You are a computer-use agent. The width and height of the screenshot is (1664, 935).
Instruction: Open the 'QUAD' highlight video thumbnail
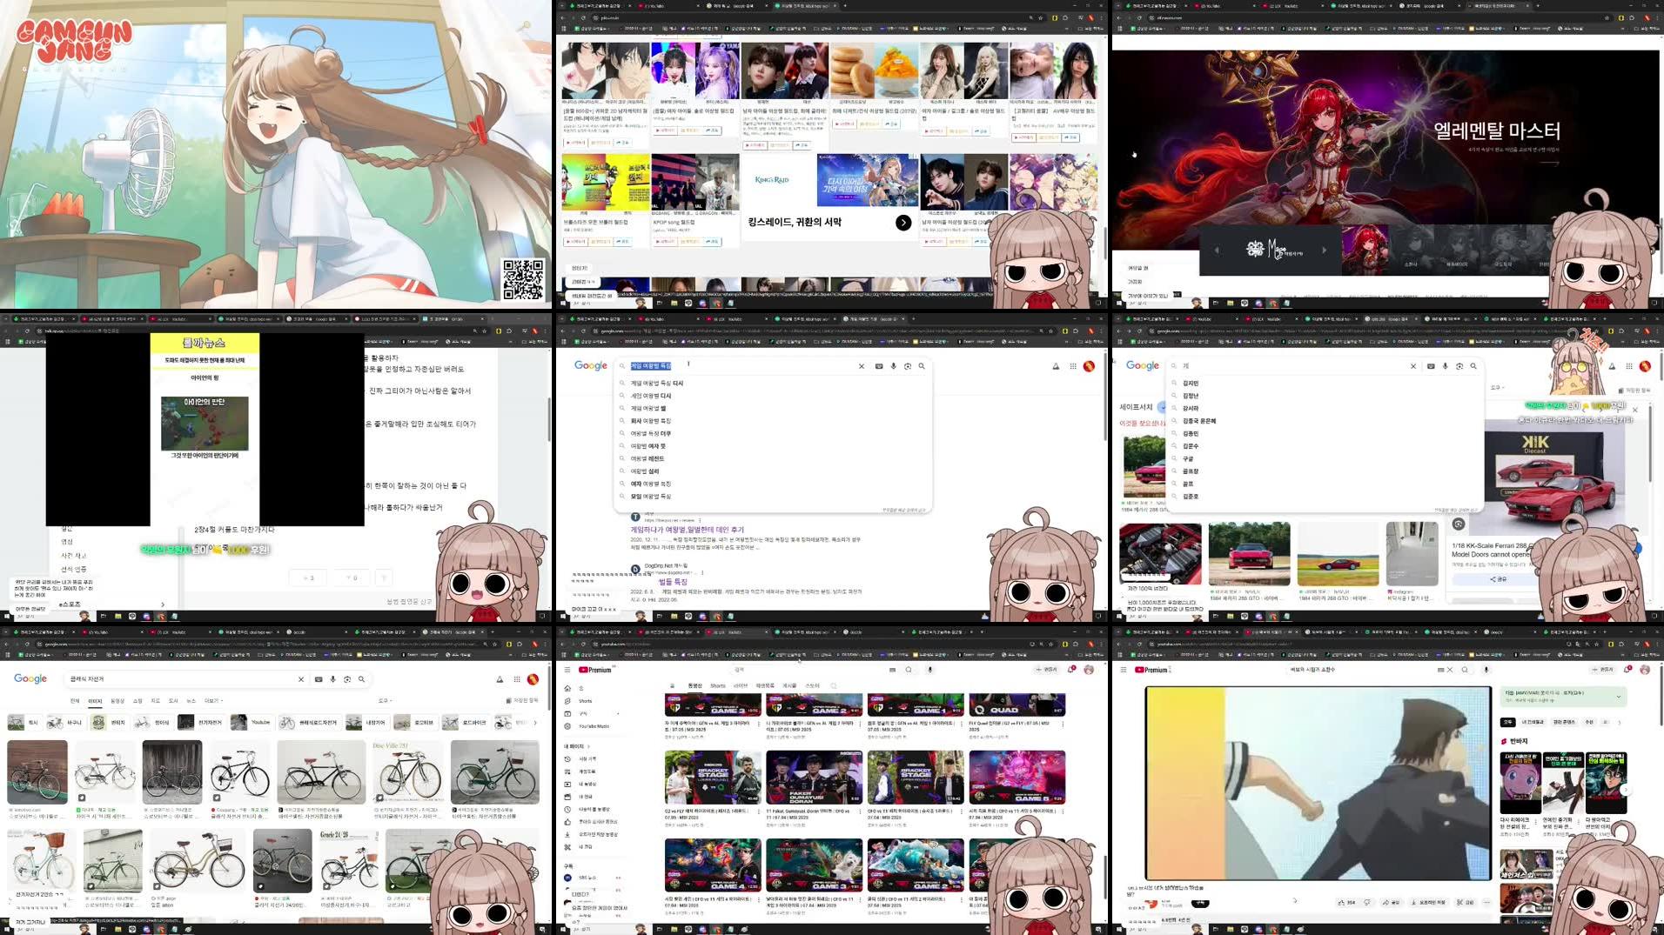pyautogui.click(x=1017, y=705)
